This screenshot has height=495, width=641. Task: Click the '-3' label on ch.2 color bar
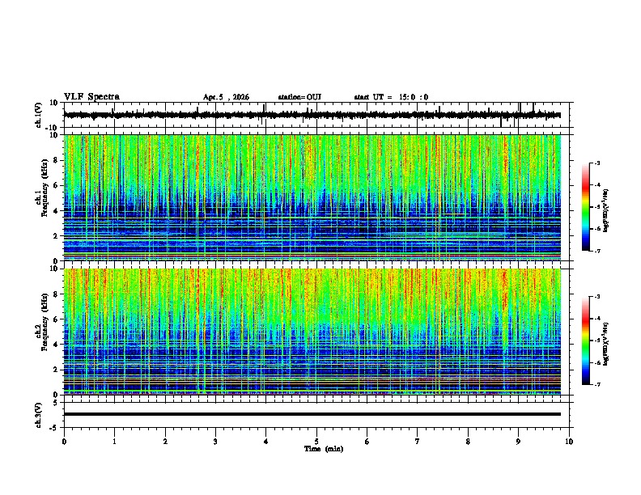596,297
